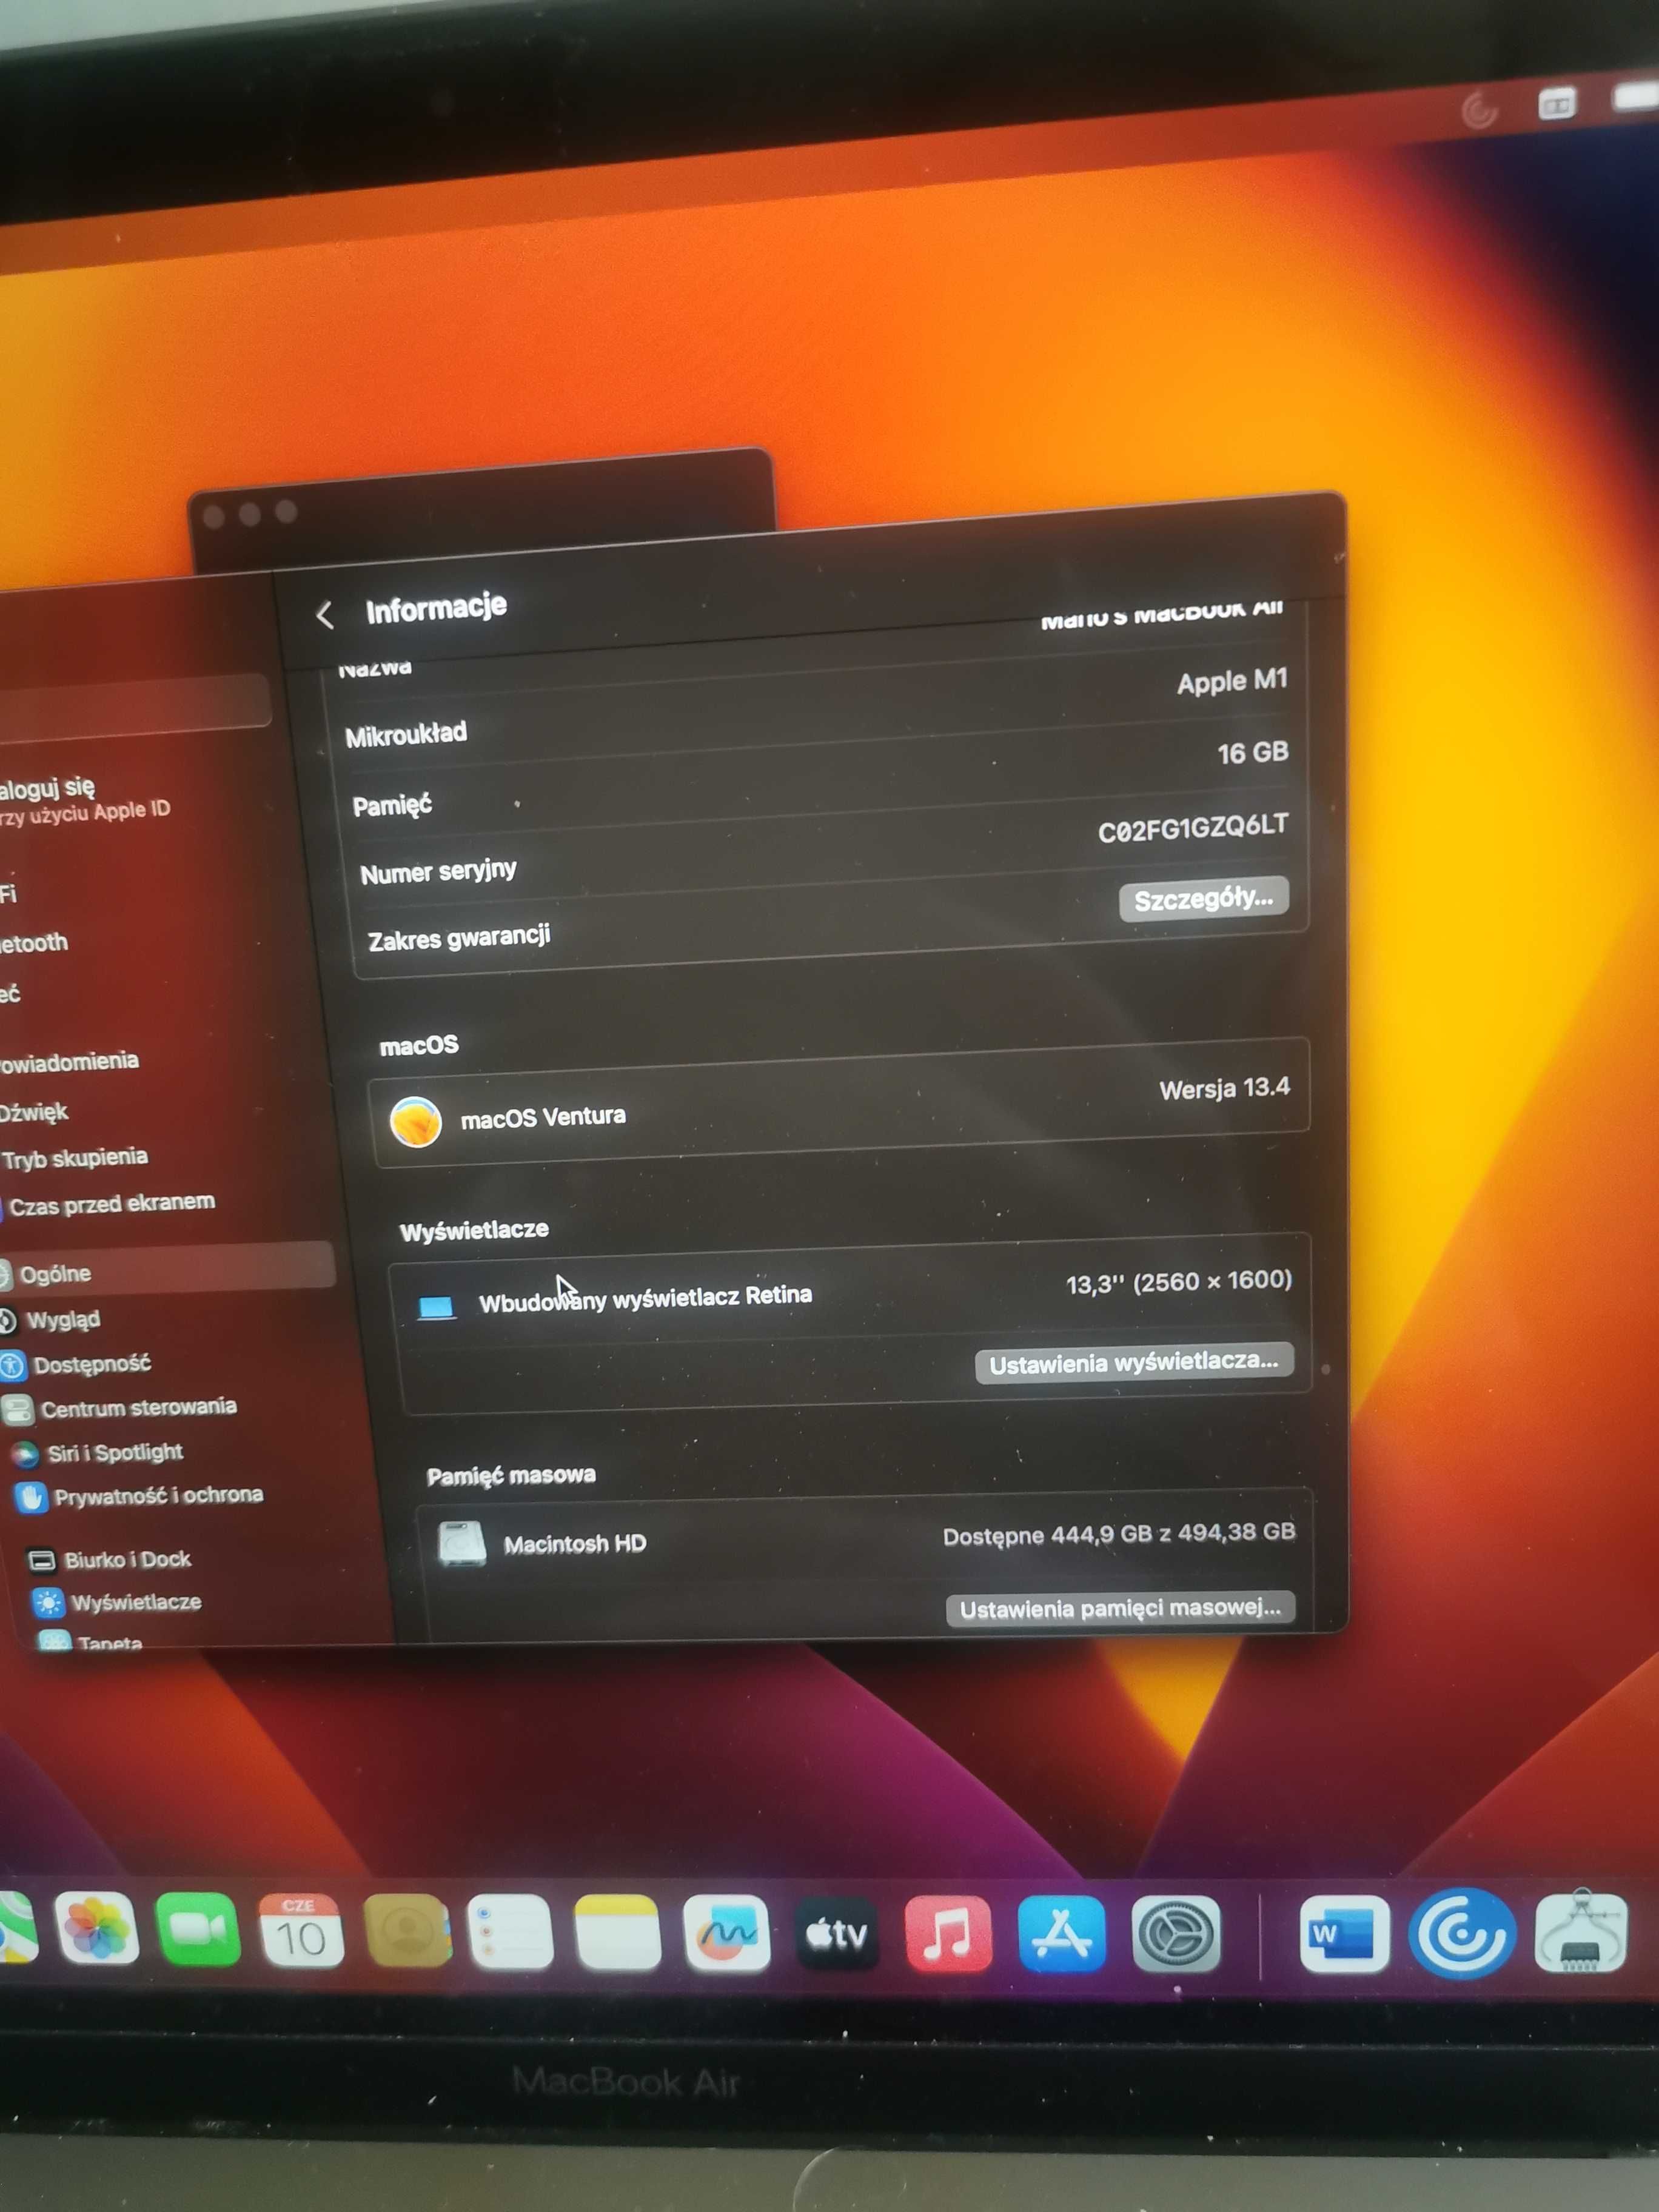Open Notes from the Dock
Viewport: 1659px width, 2212px height.
tap(617, 1932)
